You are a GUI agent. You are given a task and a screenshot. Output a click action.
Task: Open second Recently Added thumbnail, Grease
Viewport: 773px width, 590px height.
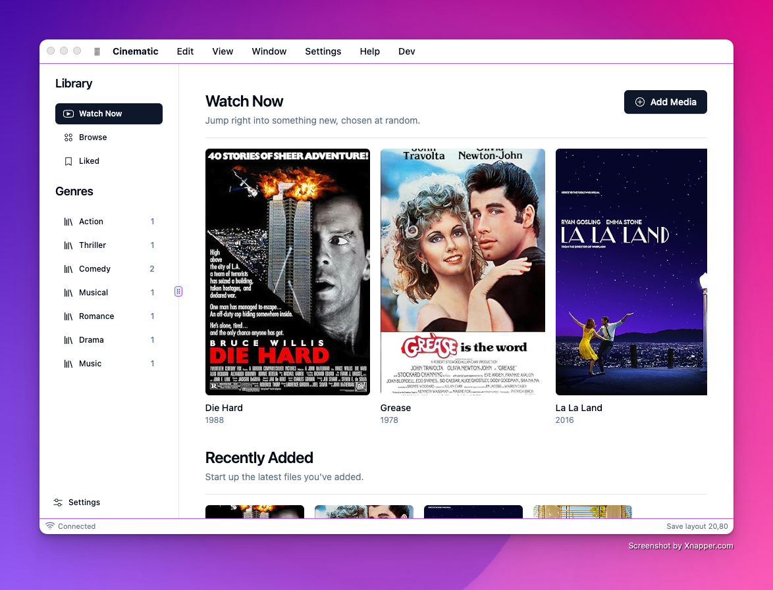tap(364, 512)
